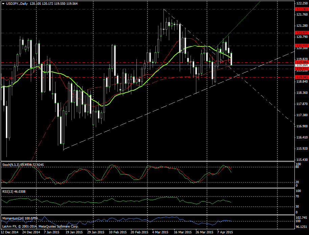The width and height of the screenshot is (309, 235).
Task: Click the red 120.411 price level label
Action: 301,45
